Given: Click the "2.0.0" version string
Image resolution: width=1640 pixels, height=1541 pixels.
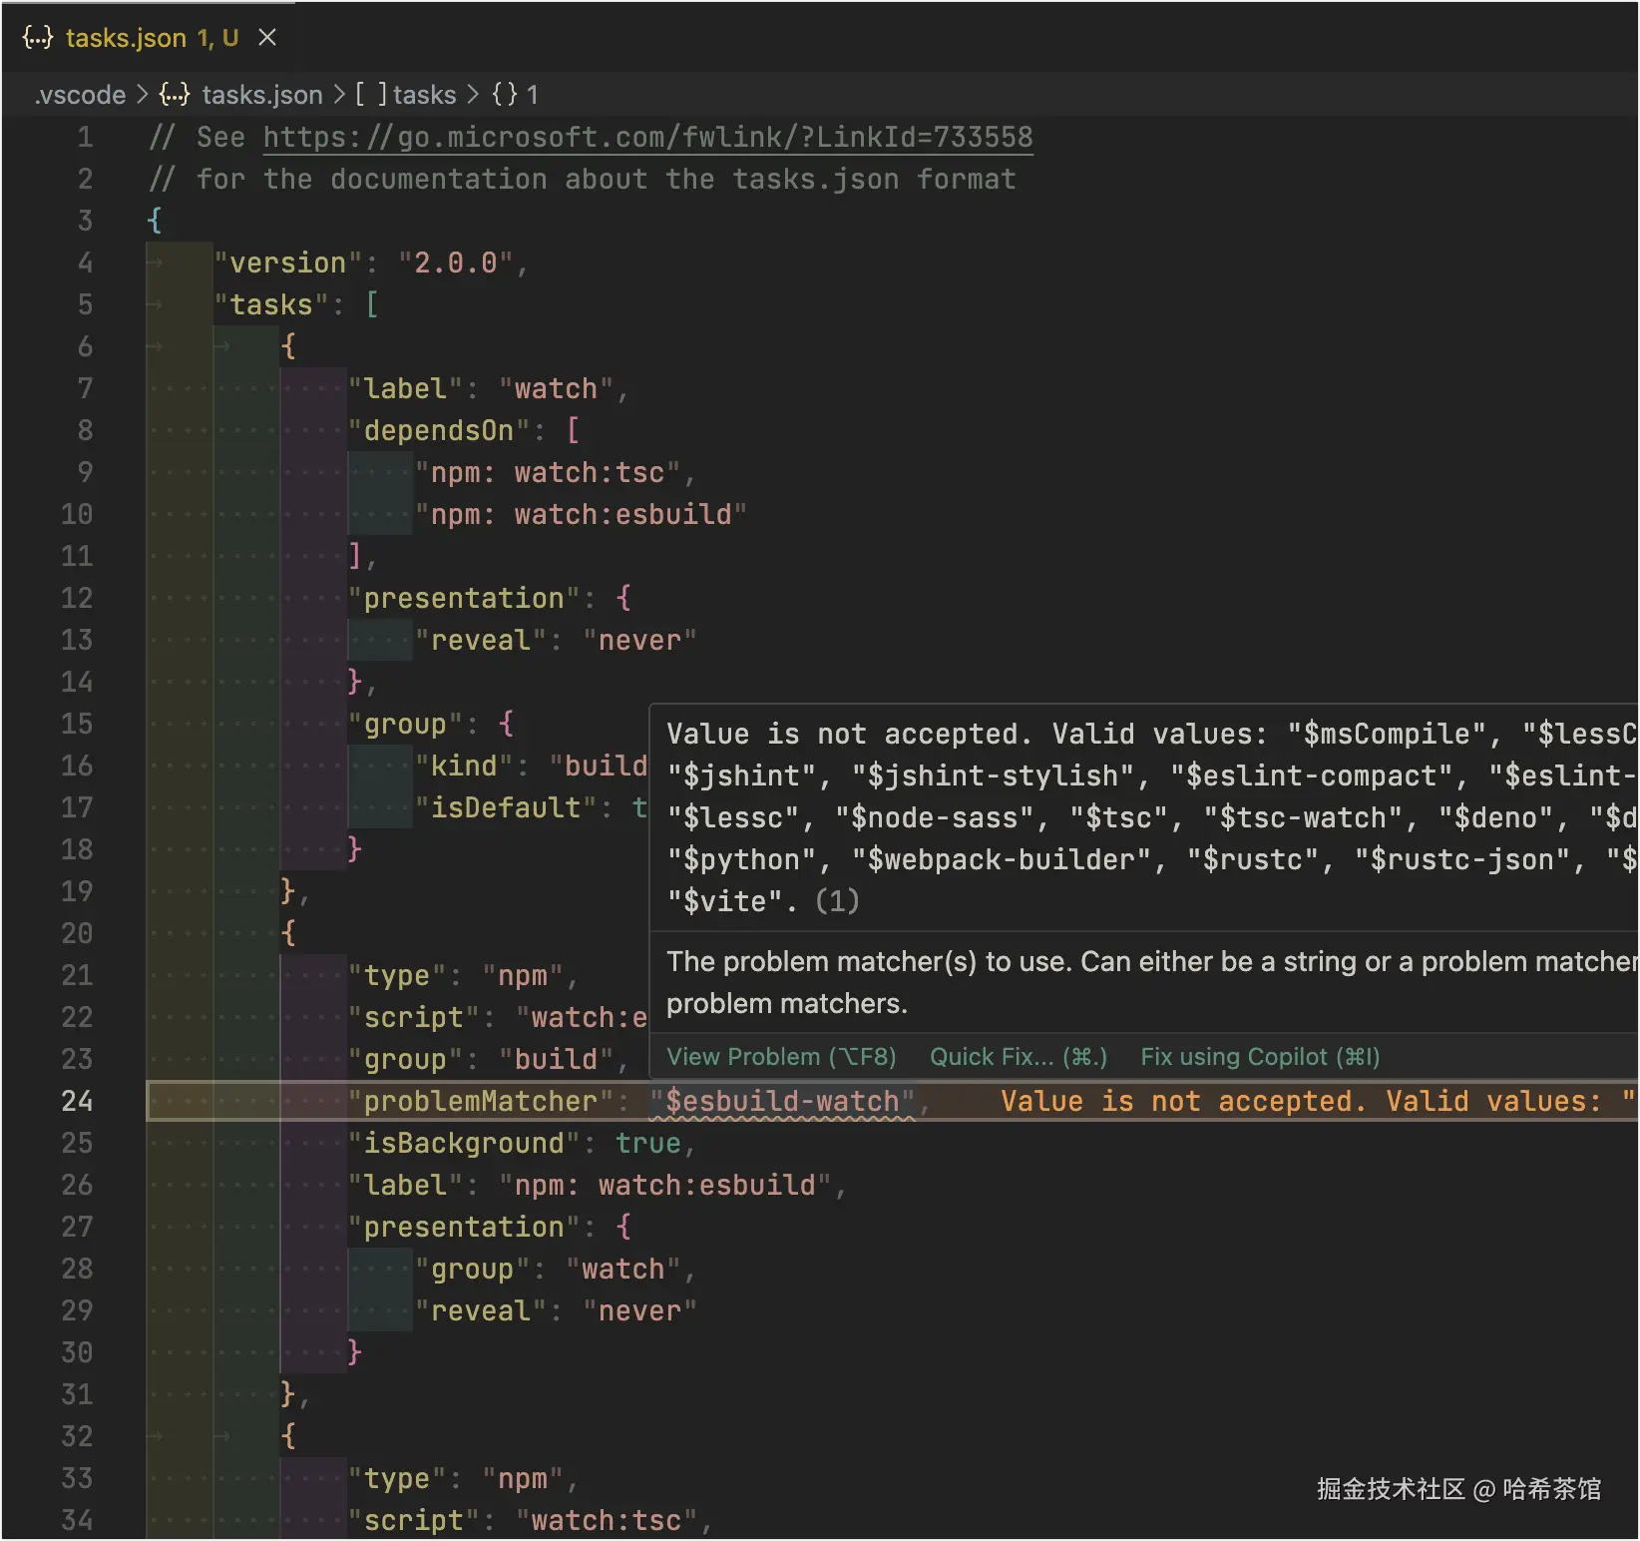Looking at the screenshot, I should (x=455, y=262).
